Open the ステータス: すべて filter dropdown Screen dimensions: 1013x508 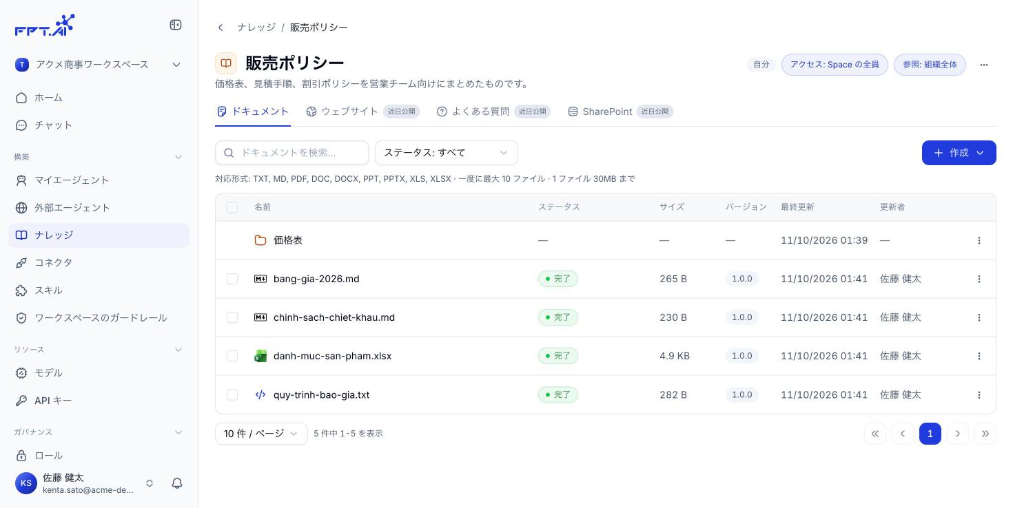(447, 153)
